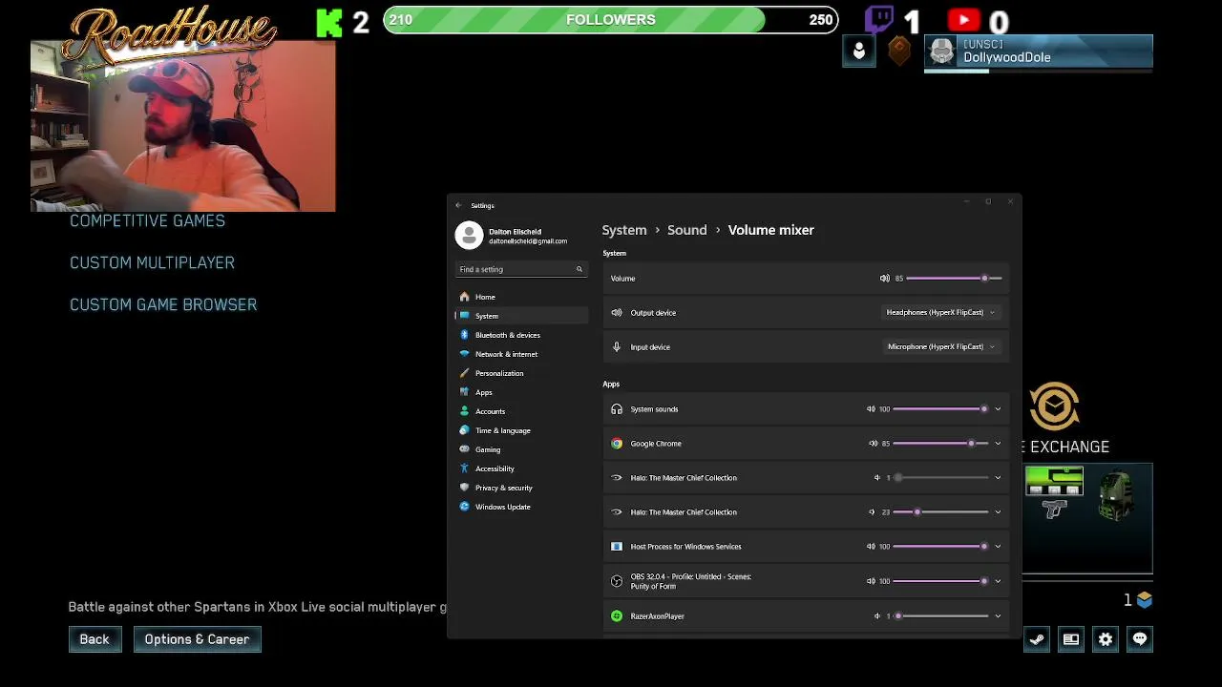Click the Exchange hexagon icon
The width and height of the screenshot is (1222, 687).
click(1054, 408)
